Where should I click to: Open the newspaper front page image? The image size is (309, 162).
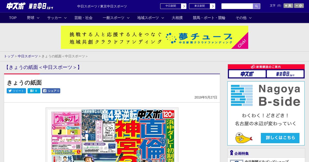[112, 135]
